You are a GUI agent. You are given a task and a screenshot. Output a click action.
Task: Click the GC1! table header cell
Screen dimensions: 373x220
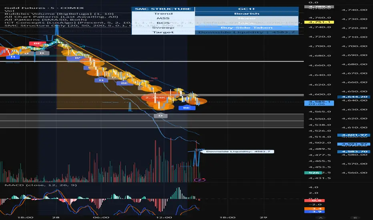247,9
